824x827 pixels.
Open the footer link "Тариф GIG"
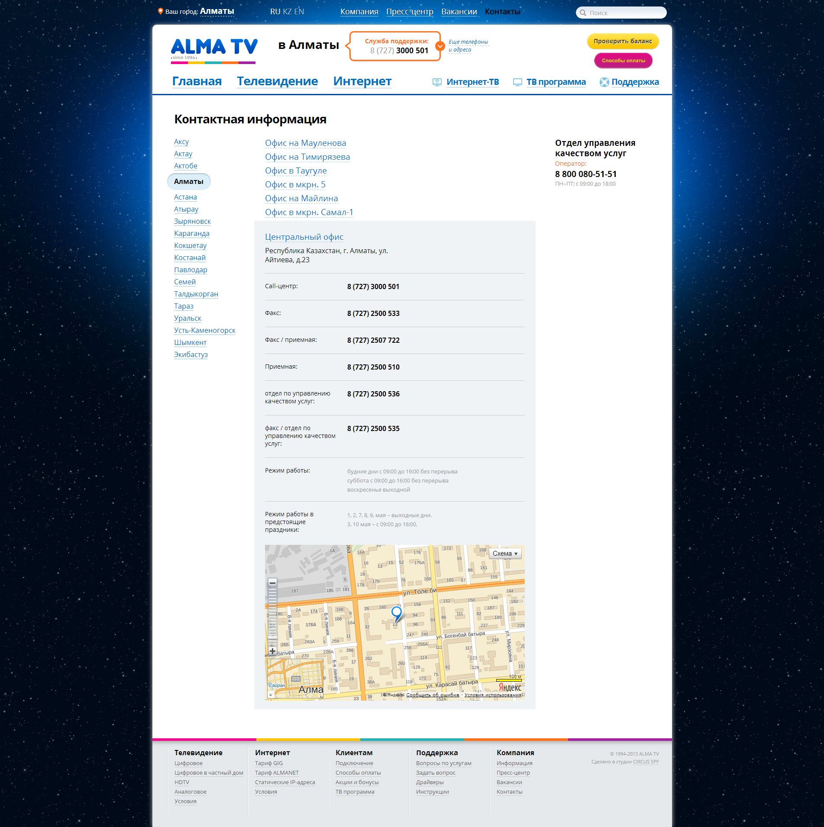tap(269, 763)
